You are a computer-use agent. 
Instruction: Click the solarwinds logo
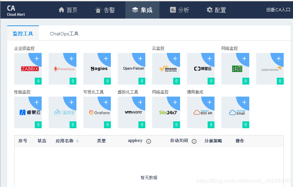coord(272,69)
